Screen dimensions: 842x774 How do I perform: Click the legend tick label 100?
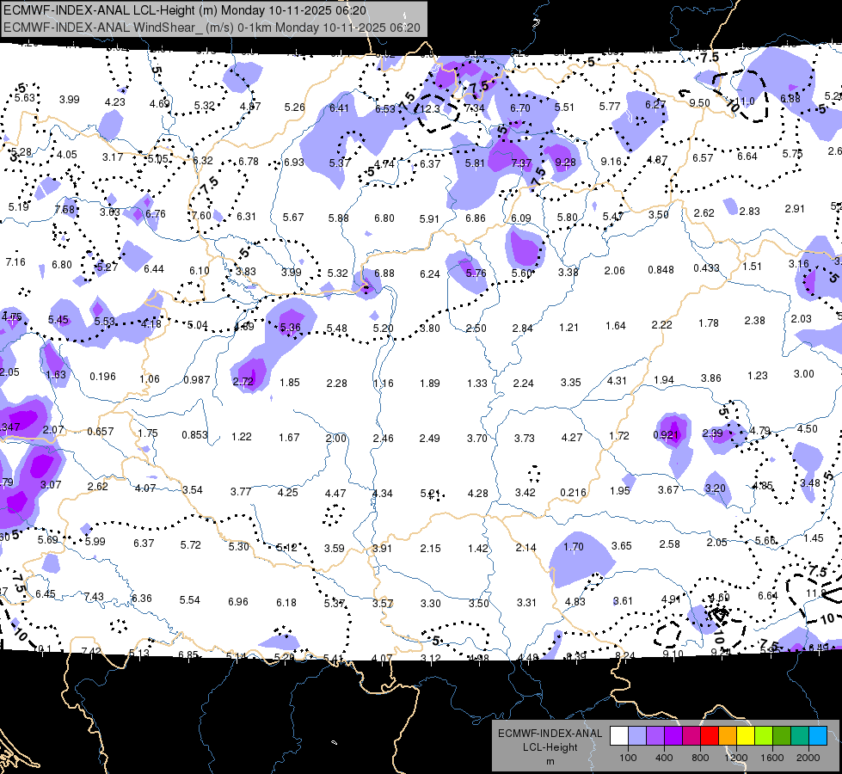628,758
